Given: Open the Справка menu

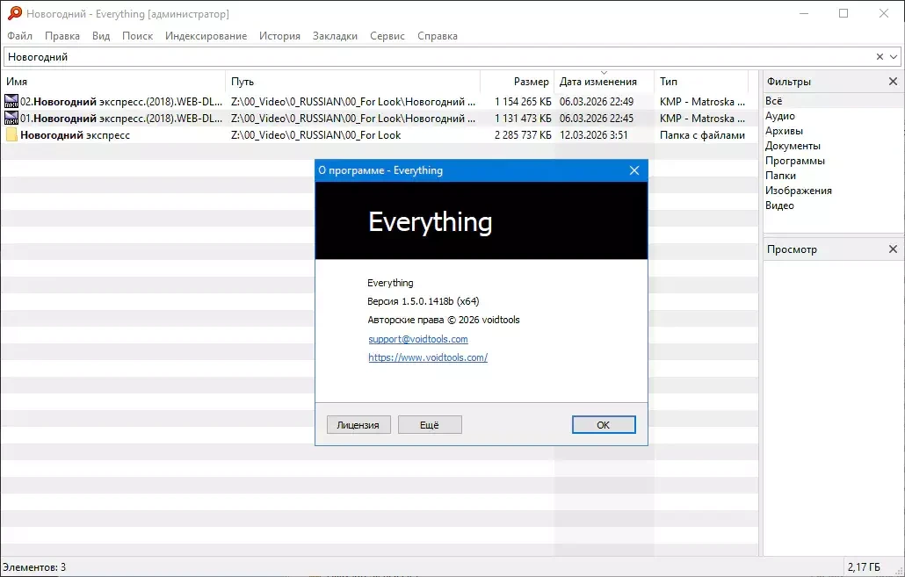Looking at the screenshot, I should coord(438,36).
